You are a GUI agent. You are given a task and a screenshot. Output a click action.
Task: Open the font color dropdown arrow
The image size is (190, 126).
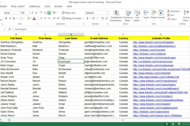click(x=37, y=18)
